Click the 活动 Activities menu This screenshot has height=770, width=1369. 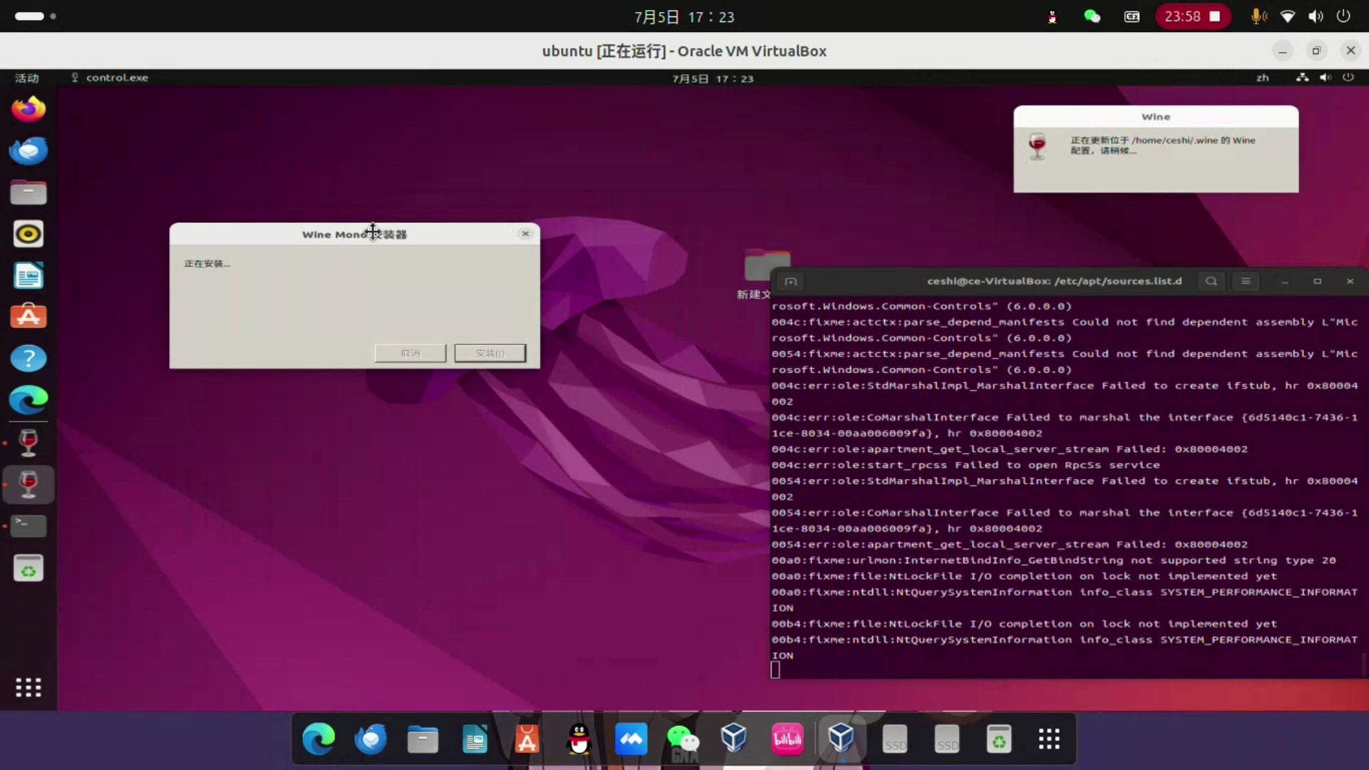tap(27, 78)
